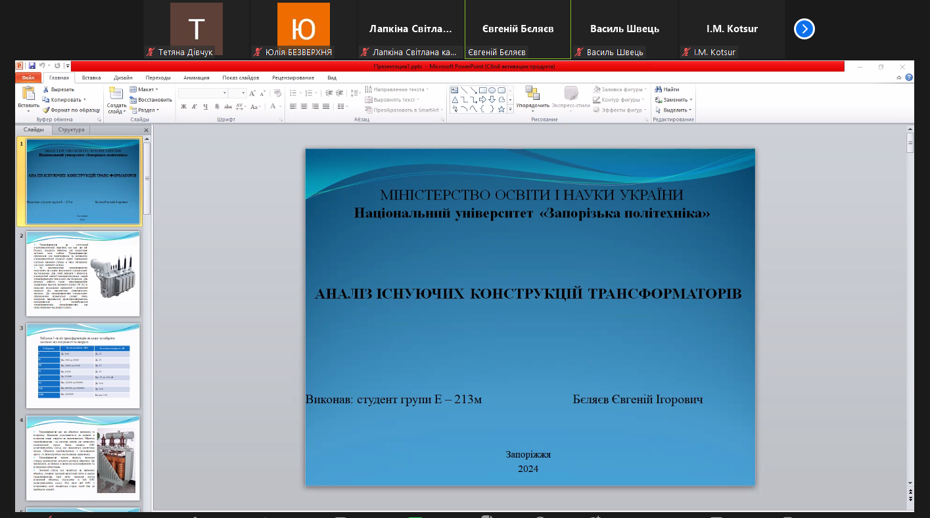The image size is (930, 518).
Task: Show more Zoom participants with arrow button
Action: (804, 30)
